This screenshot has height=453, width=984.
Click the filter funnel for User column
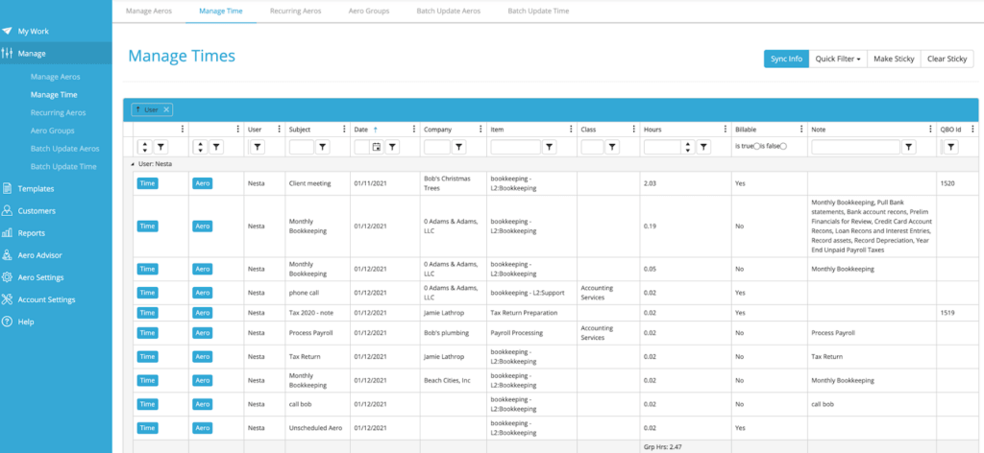tap(258, 147)
